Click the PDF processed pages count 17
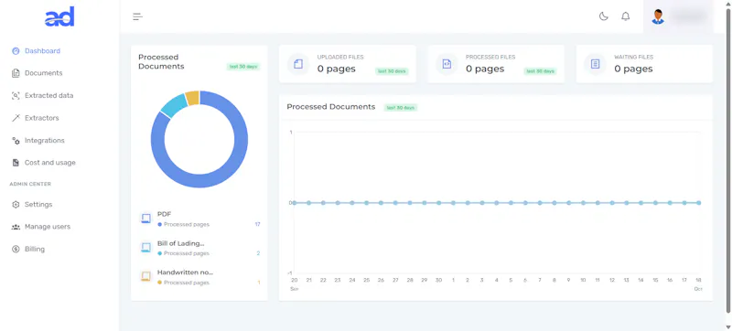This screenshot has height=331, width=732. (257, 224)
